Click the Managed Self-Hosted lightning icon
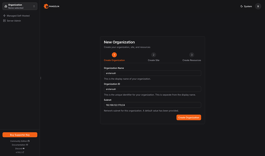The height and width of the screenshot is (156, 265). (x=4, y=16)
